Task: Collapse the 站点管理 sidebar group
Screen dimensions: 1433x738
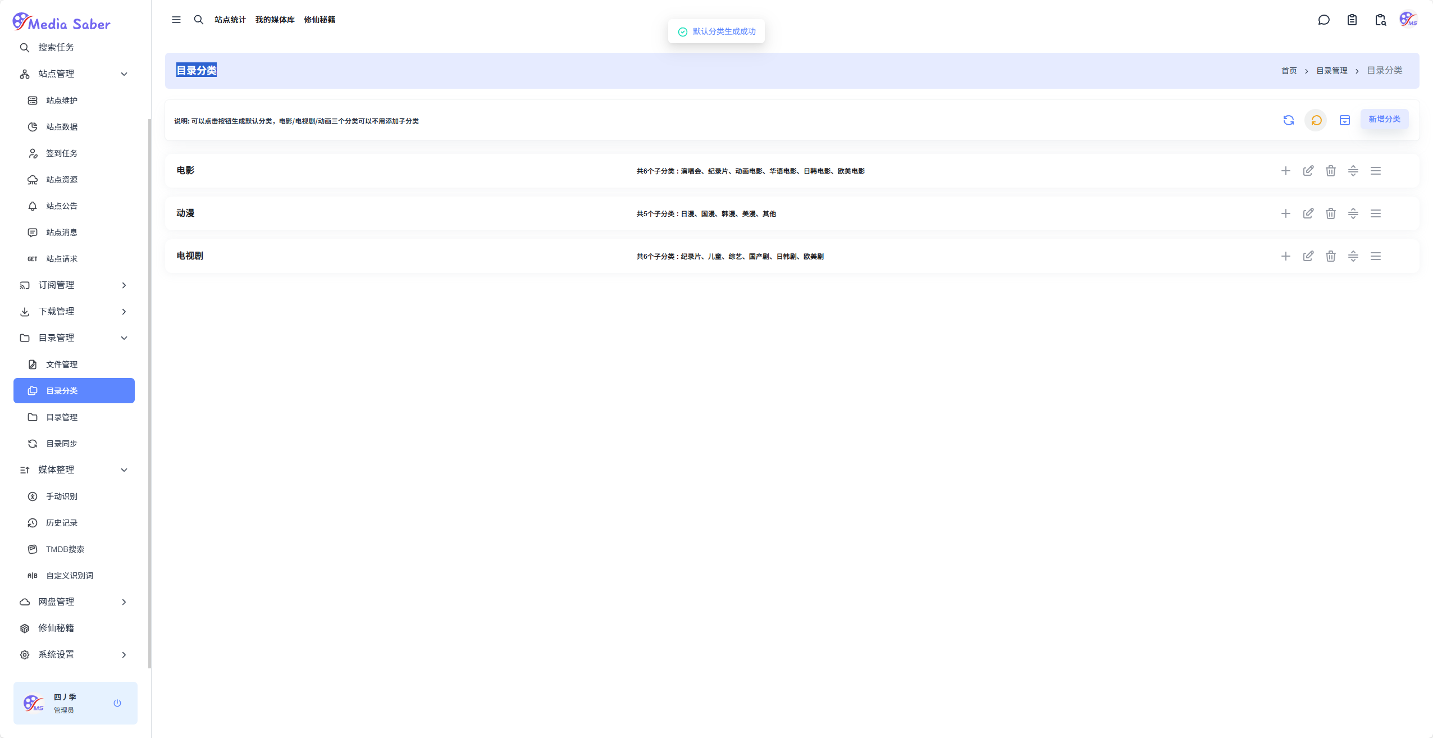Action: pos(124,74)
